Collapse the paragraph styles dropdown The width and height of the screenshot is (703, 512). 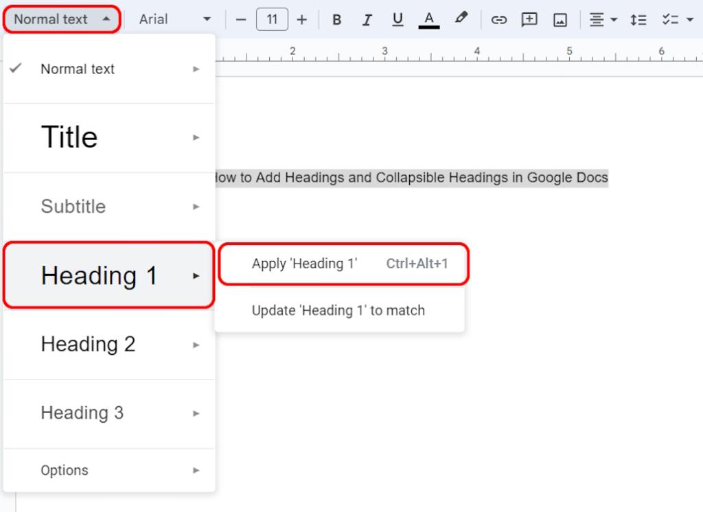point(60,19)
